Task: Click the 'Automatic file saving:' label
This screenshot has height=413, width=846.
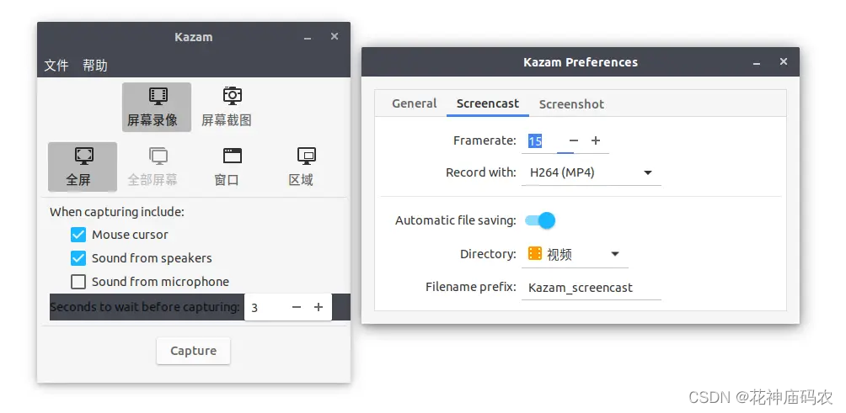Action: pyautogui.click(x=456, y=220)
